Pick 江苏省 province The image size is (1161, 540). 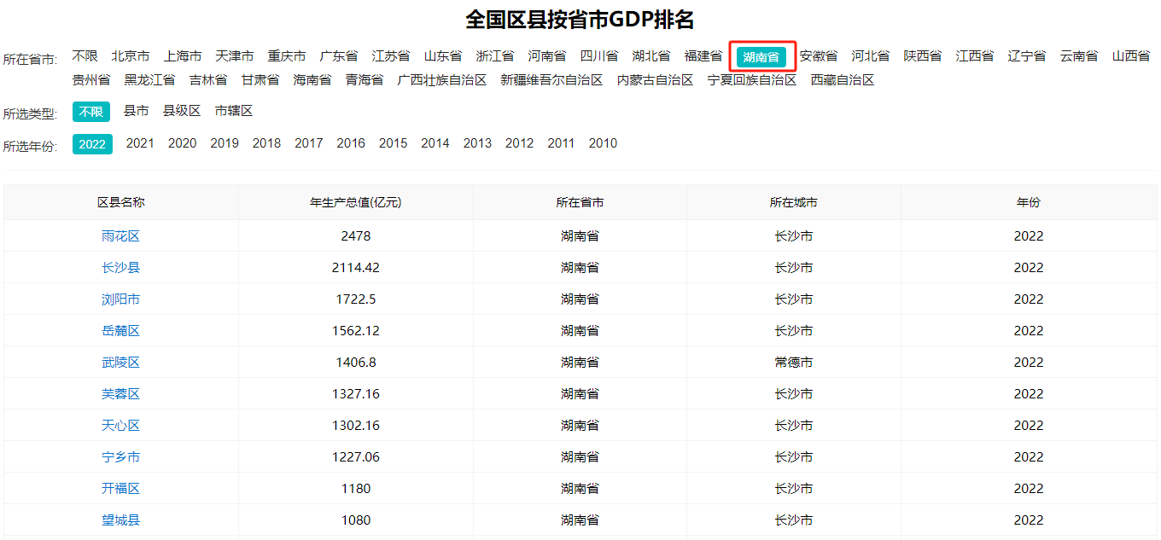pyautogui.click(x=390, y=55)
